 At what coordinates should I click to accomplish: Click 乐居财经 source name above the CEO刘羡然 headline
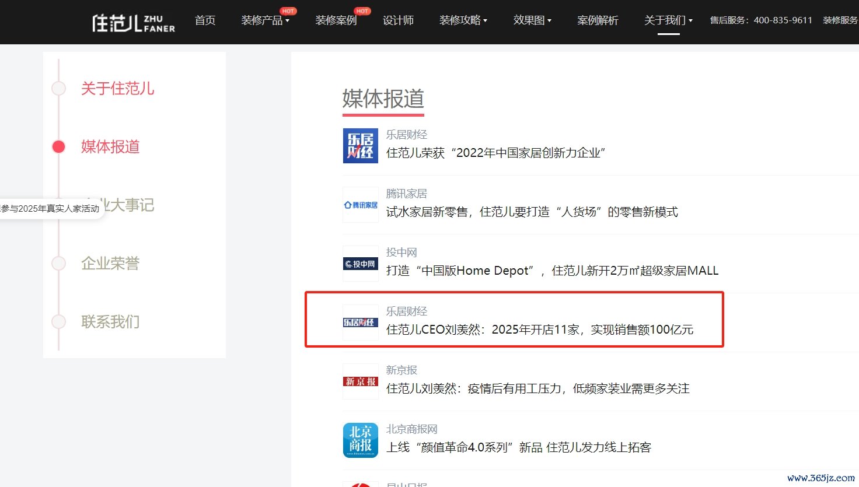pyautogui.click(x=407, y=311)
